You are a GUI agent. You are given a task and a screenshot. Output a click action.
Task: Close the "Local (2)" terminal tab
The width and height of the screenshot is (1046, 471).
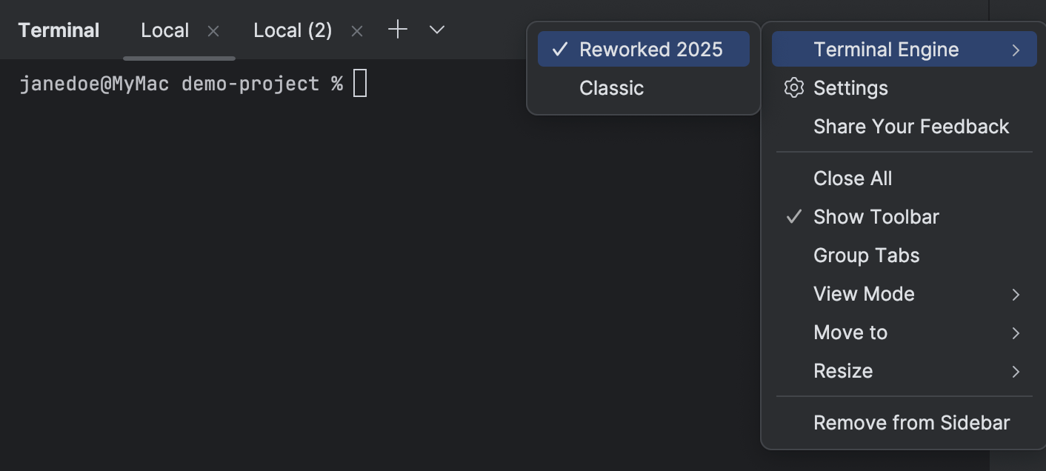pyautogui.click(x=356, y=31)
